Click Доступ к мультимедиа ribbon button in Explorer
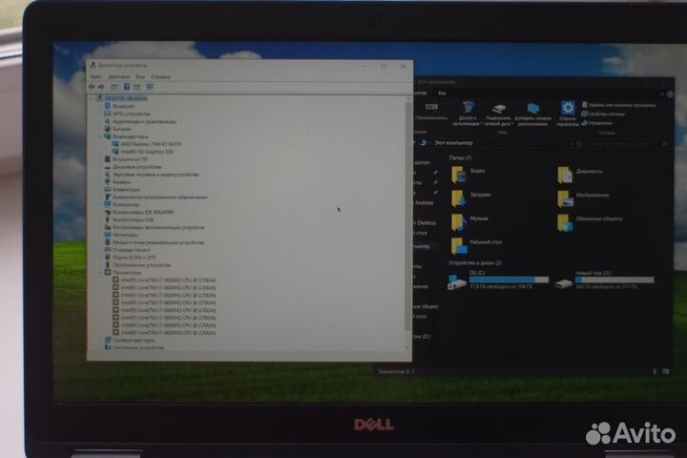The image size is (687, 458). (467, 114)
